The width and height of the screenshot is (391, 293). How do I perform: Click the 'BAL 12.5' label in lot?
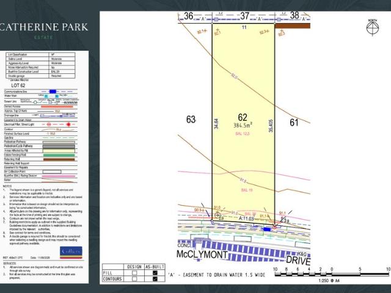(243, 134)
